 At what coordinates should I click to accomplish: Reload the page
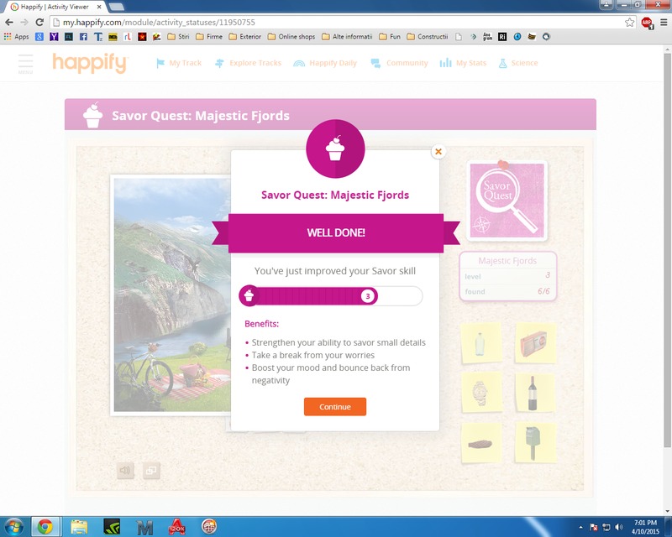pyautogui.click(x=39, y=23)
